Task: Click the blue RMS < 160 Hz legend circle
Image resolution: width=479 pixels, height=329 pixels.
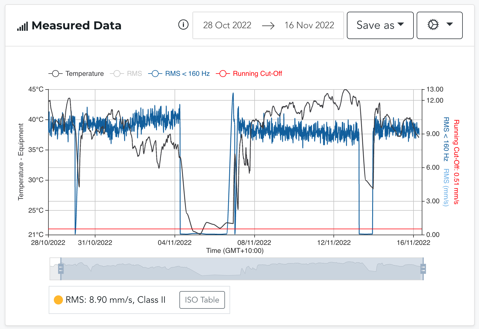Action: [x=155, y=74]
